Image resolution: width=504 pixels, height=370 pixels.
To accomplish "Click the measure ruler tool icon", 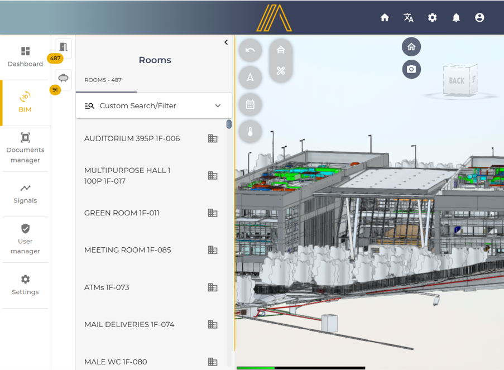I will click(x=281, y=71).
